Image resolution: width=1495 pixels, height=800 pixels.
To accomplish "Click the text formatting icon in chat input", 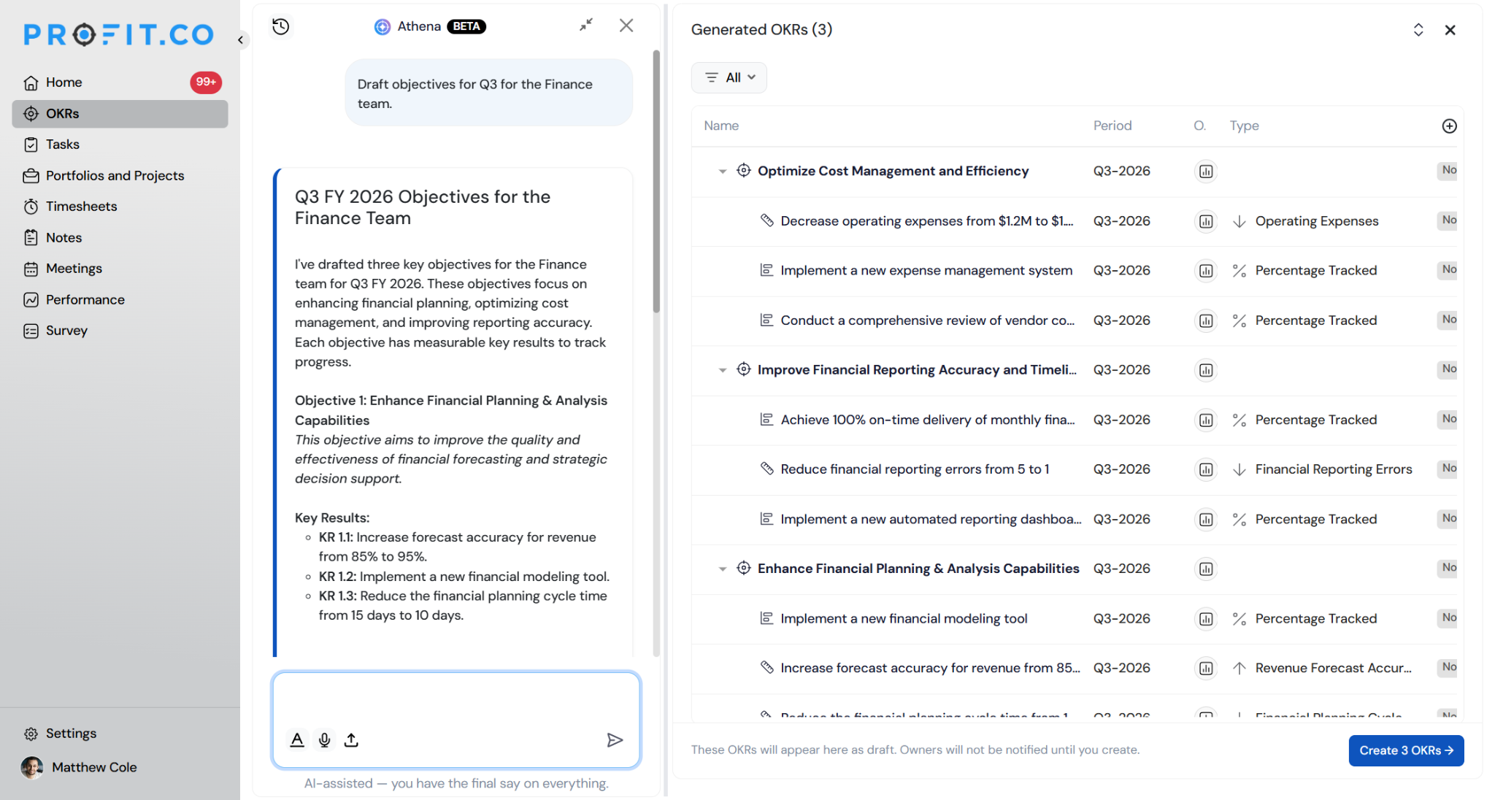I will tap(297, 740).
